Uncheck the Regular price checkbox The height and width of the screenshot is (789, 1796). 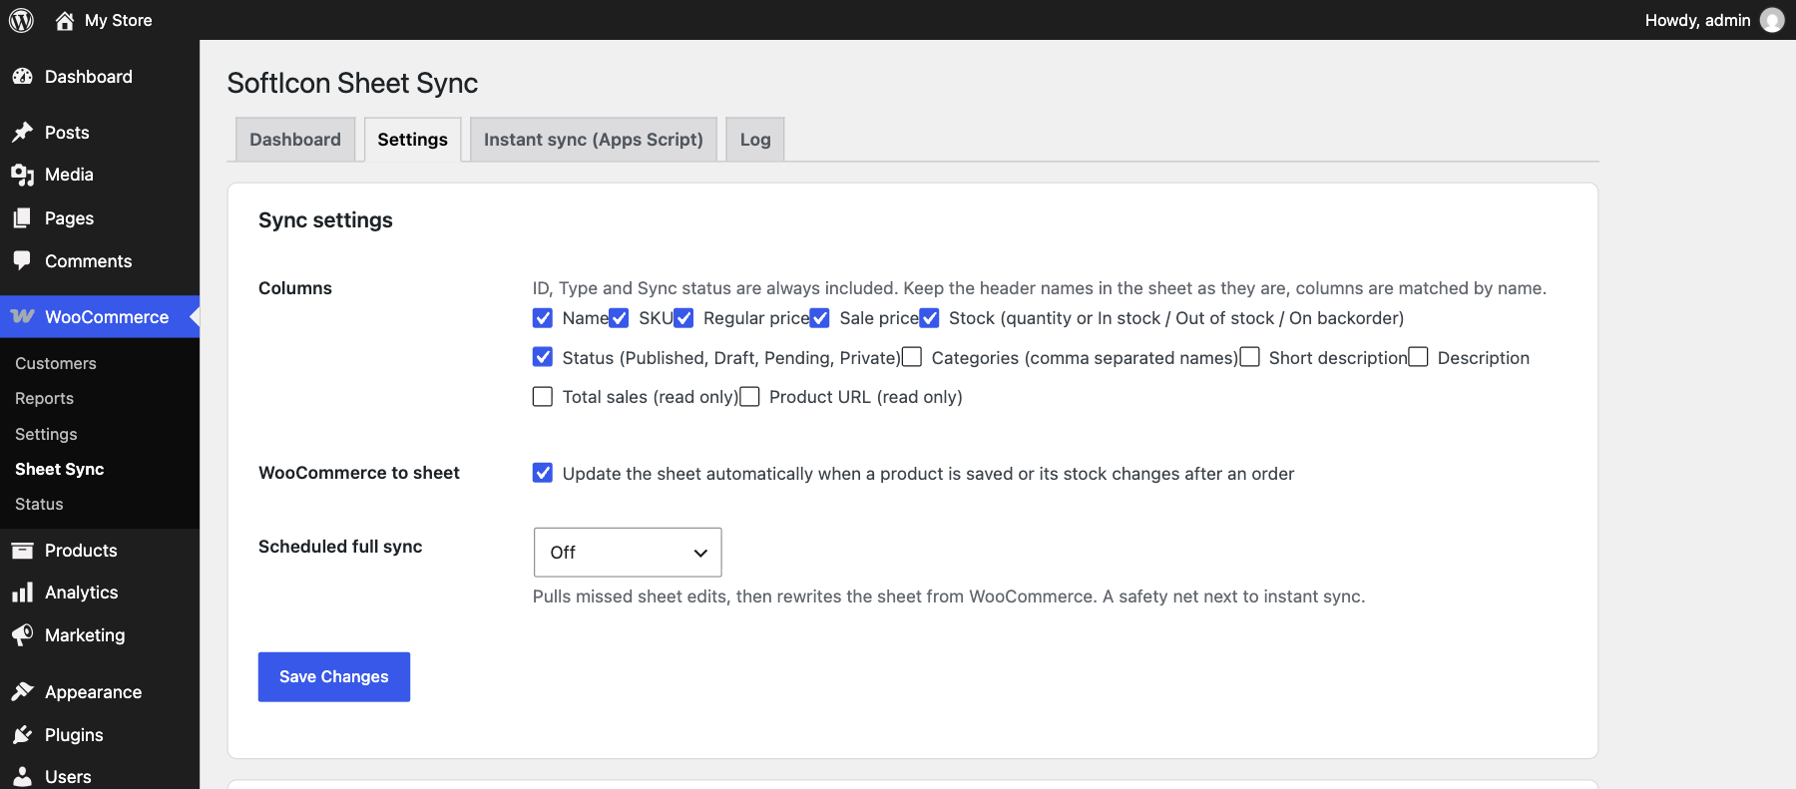click(683, 318)
